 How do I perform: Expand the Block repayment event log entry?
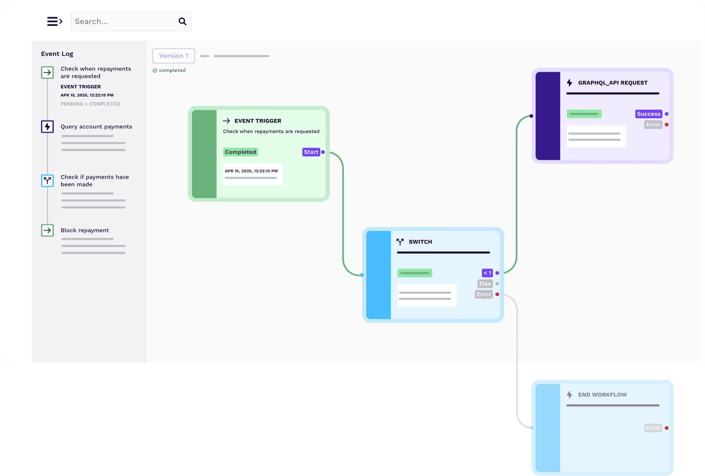(x=84, y=230)
